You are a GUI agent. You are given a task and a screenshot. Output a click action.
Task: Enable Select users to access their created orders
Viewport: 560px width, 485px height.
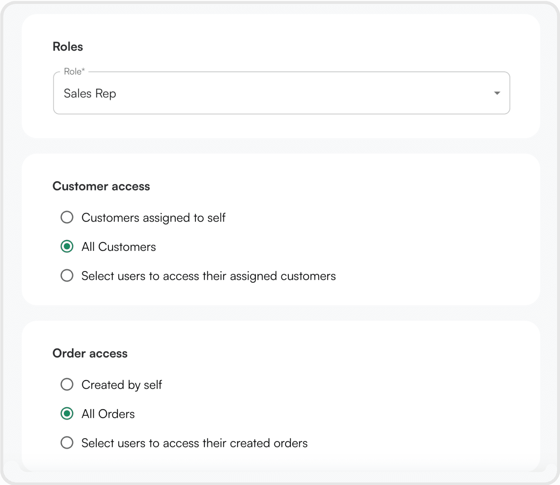pyautogui.click(x=67, y=443)
